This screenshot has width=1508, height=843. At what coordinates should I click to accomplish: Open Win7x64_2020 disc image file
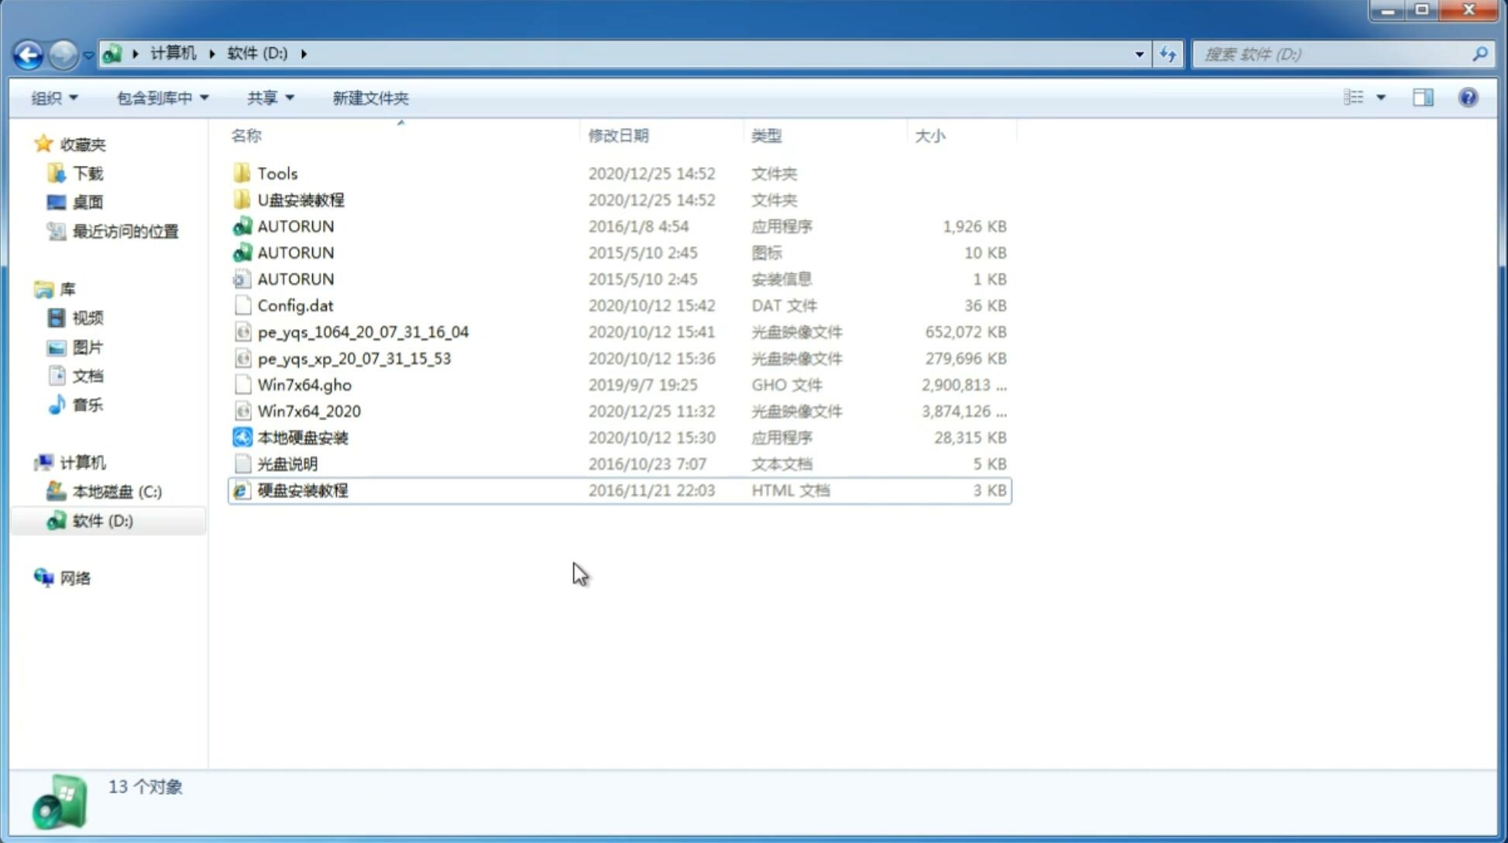pyautogui.click(x=308, y=411)
